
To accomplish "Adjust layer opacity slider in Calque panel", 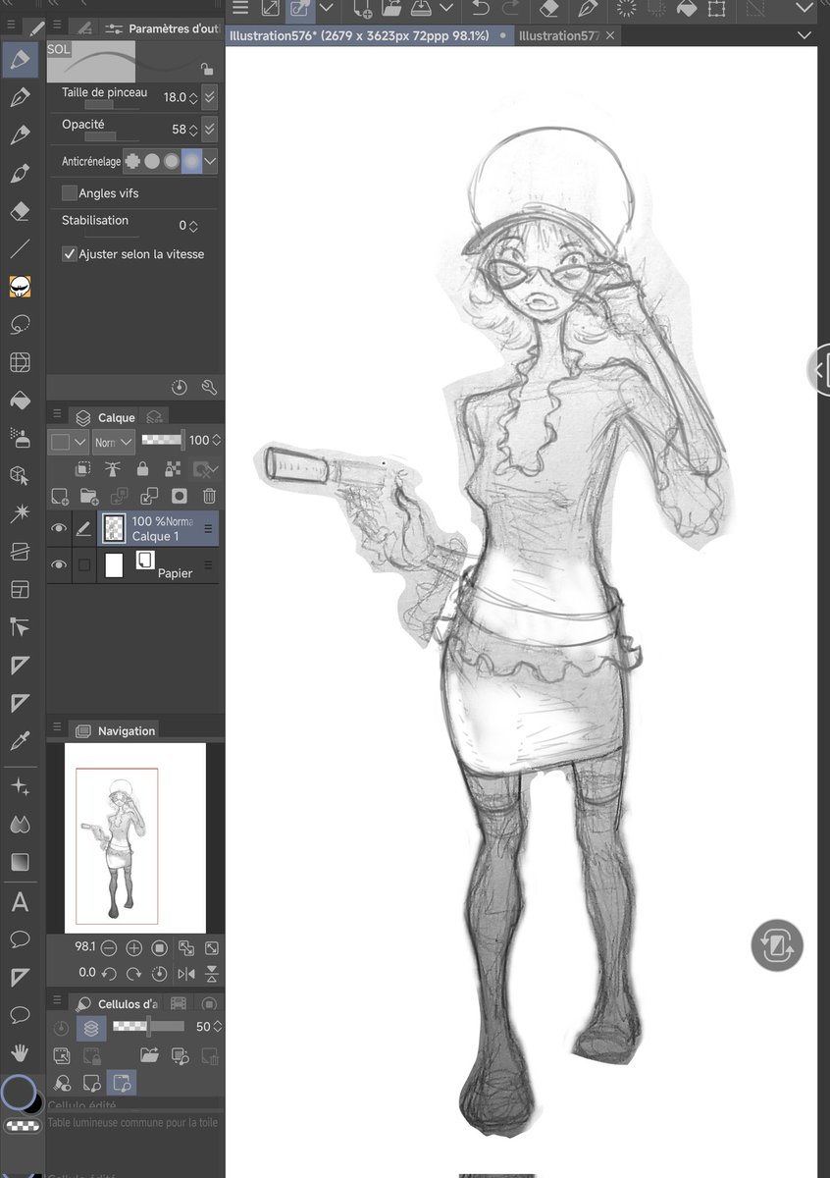I will click(x=163, y=441).
